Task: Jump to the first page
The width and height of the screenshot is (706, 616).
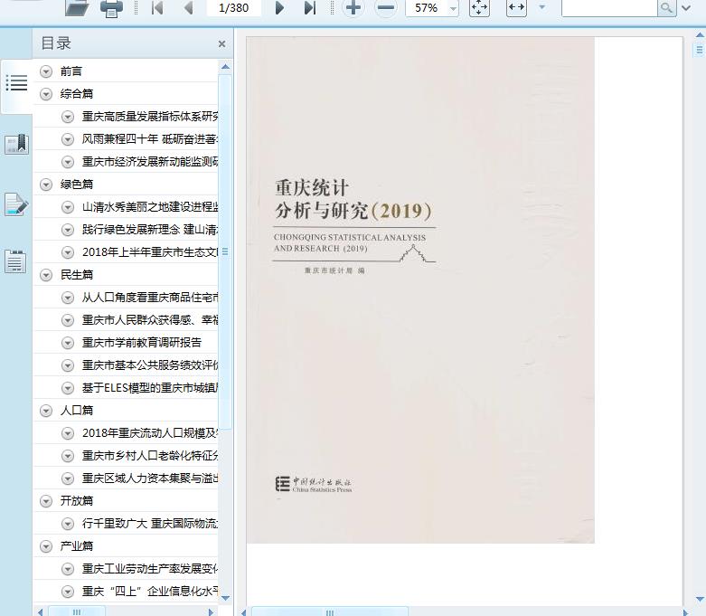Action: coord(156,8)
